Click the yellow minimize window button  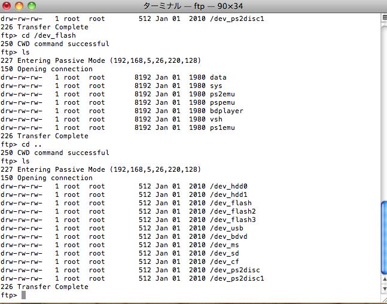(x=19, y=6)
